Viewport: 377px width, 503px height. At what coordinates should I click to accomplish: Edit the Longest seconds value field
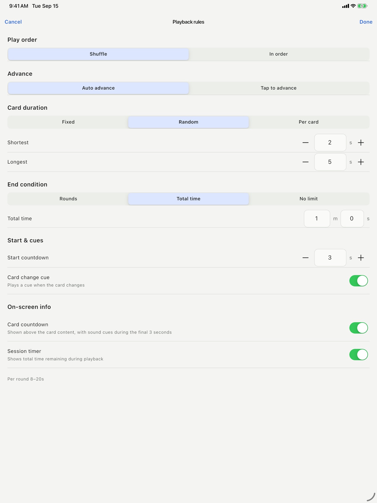pos(330,162)
